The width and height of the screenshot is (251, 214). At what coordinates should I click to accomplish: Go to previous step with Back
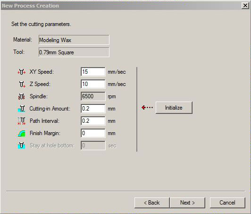click(152, 203)
